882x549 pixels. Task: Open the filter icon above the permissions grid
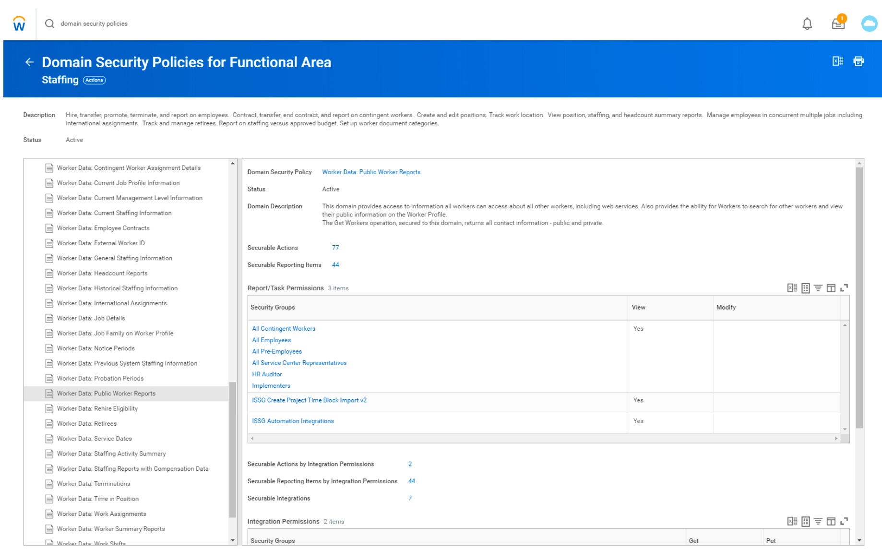[818, 287]
